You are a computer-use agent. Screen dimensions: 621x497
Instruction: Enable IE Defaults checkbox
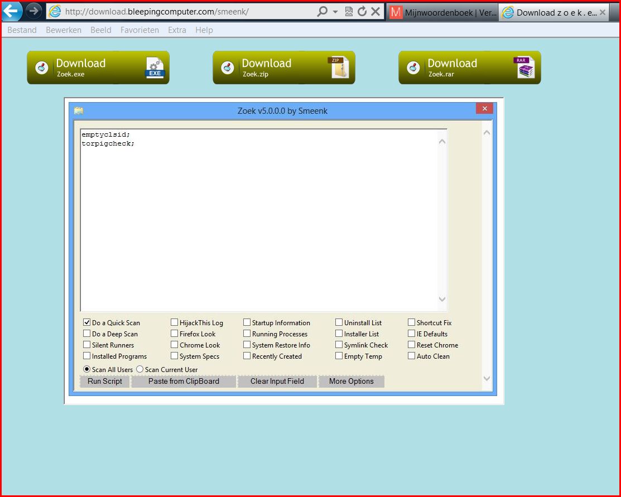(x=412, y=334)
